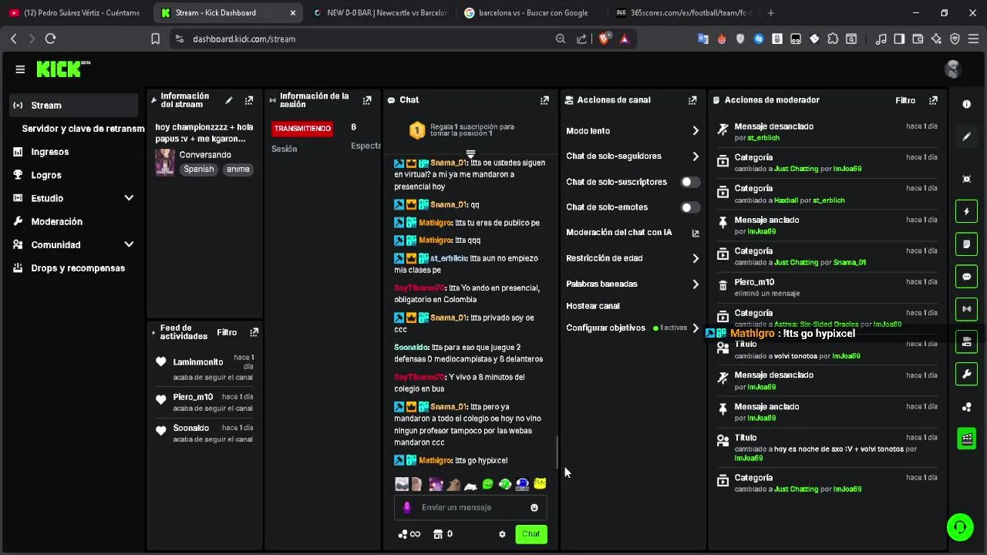Image resolution: width=987 pixels, height=555 pixels.
Task: Toggle Chat de solo-suscriptores switch
Action: point(690,182)
